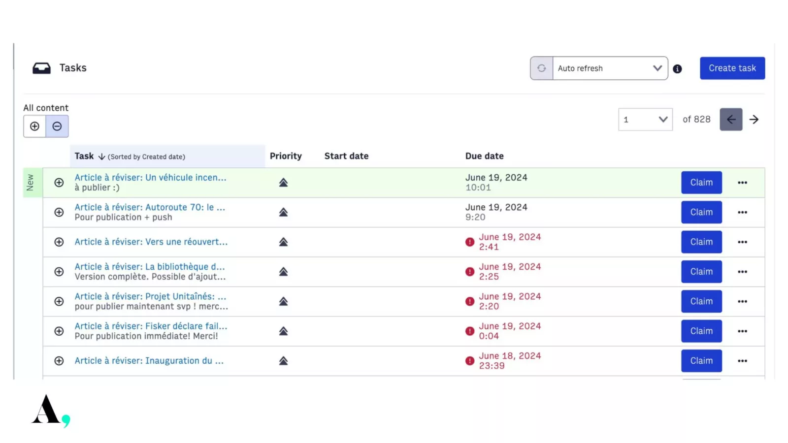
Task: Claim the 'La bibliothèque d...' task
Action: click(701, 272)
